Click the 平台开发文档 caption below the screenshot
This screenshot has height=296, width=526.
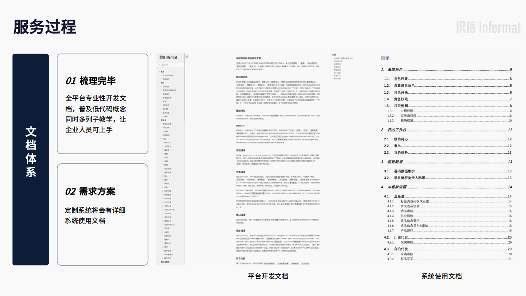(x=268, y=276)
